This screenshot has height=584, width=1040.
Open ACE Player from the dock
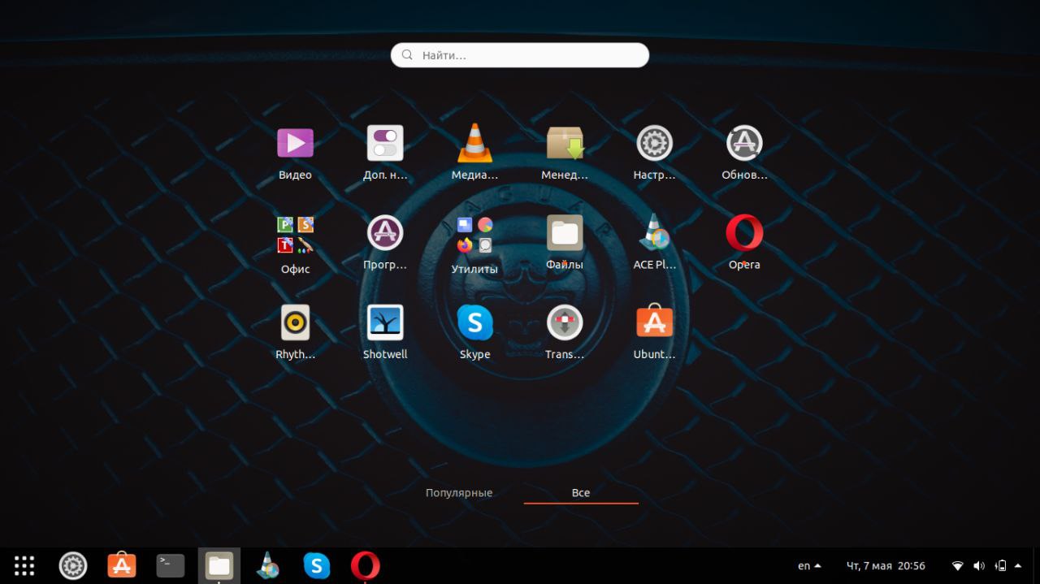coord(268,565)
